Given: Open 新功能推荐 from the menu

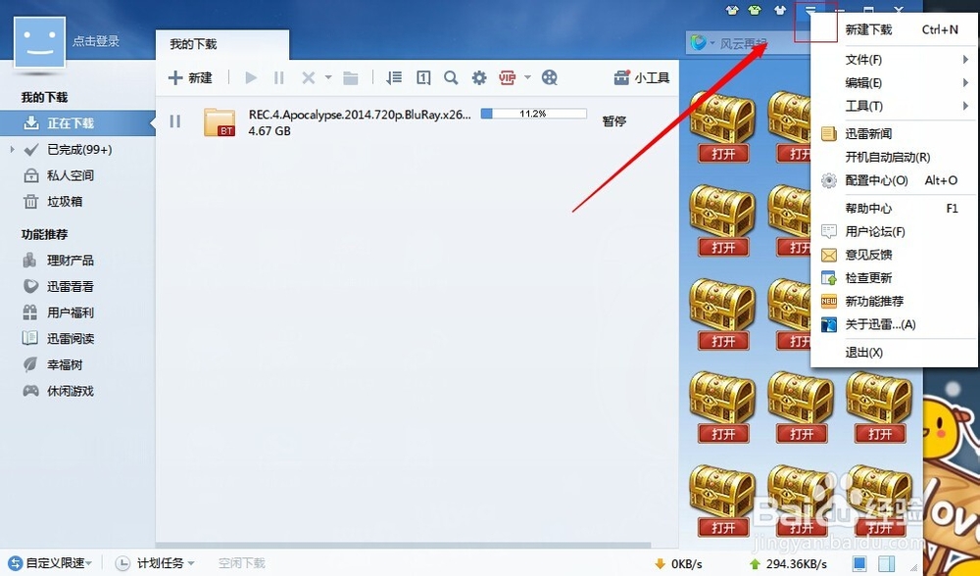Looking at the screenshot, I should point(895,301).
